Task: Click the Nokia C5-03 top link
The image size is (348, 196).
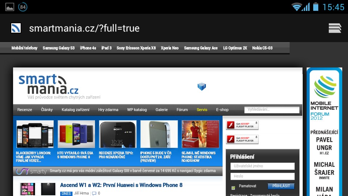Action: coord(262,48)
